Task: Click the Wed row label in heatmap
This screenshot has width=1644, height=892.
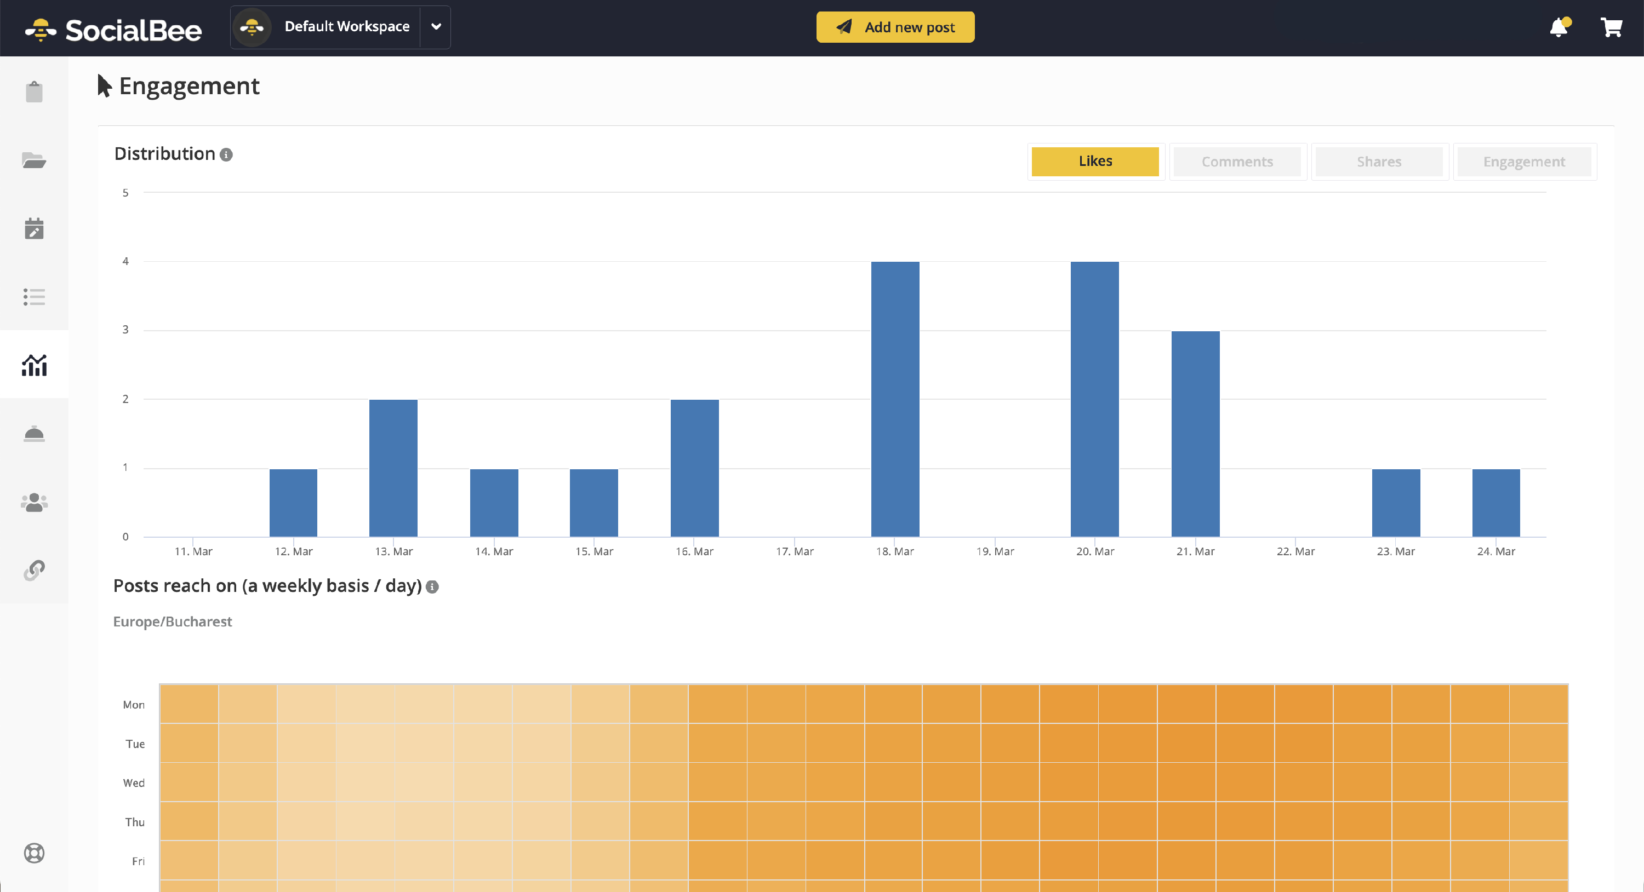Action: 134,783
